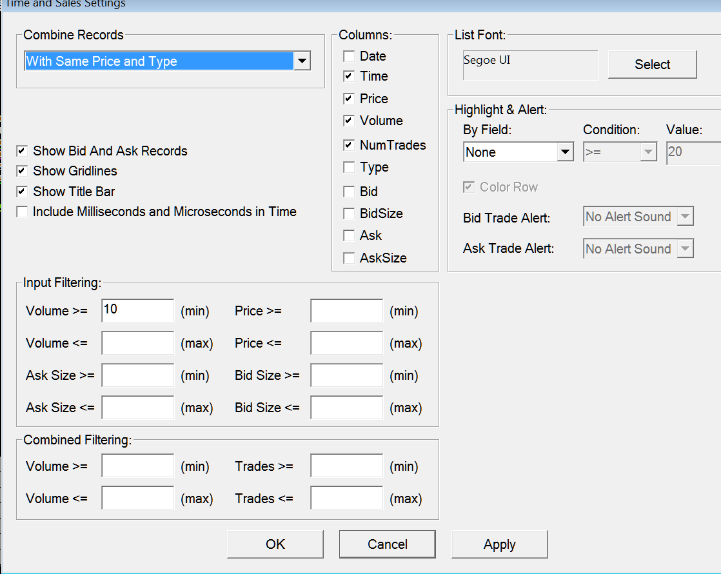Click the Cancel button
Screen dimensions: 721x574
(387, 544)
